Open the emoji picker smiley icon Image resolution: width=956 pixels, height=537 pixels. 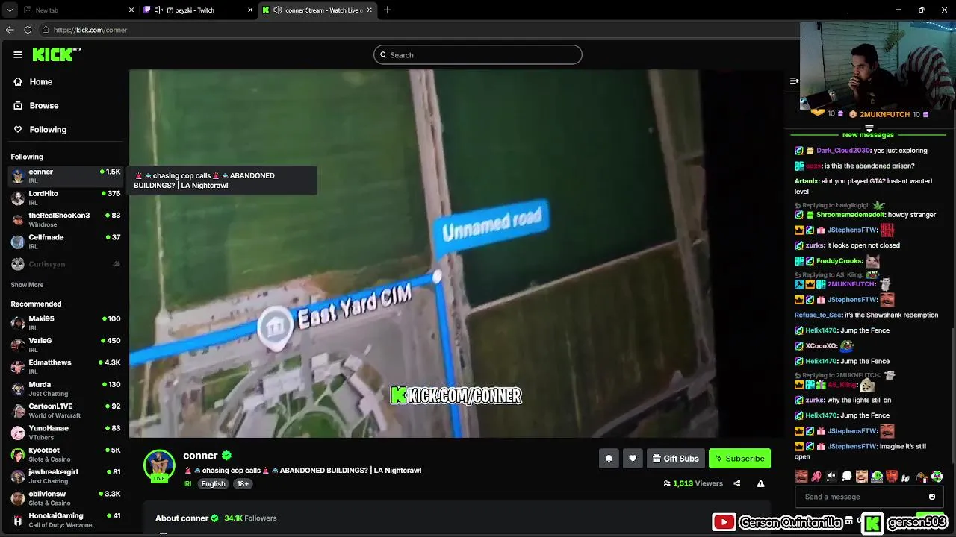tap(932, 497)
